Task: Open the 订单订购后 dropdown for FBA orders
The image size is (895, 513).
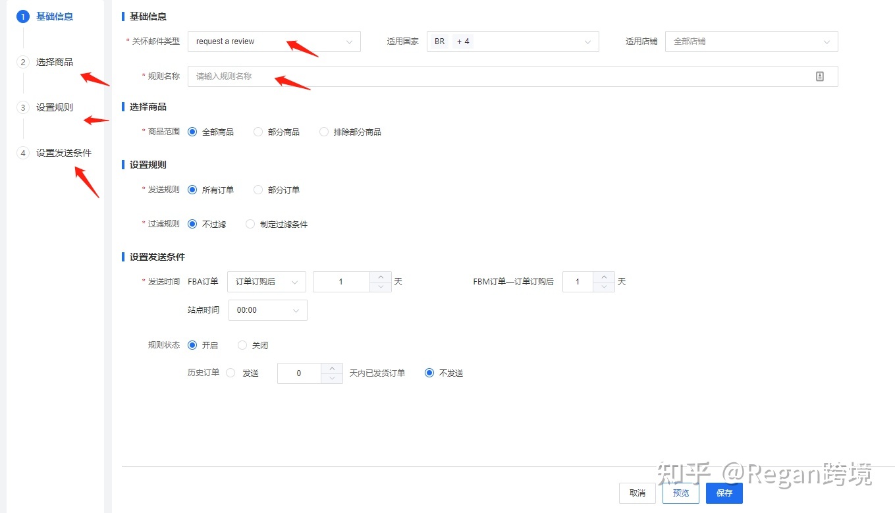Action: point(266,281)
